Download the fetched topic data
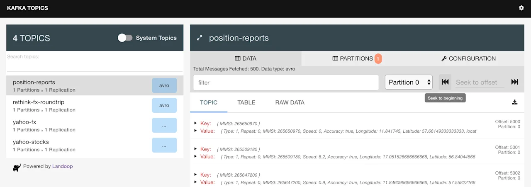The height and width of the screenshot is (187, 531). point(515,102)
